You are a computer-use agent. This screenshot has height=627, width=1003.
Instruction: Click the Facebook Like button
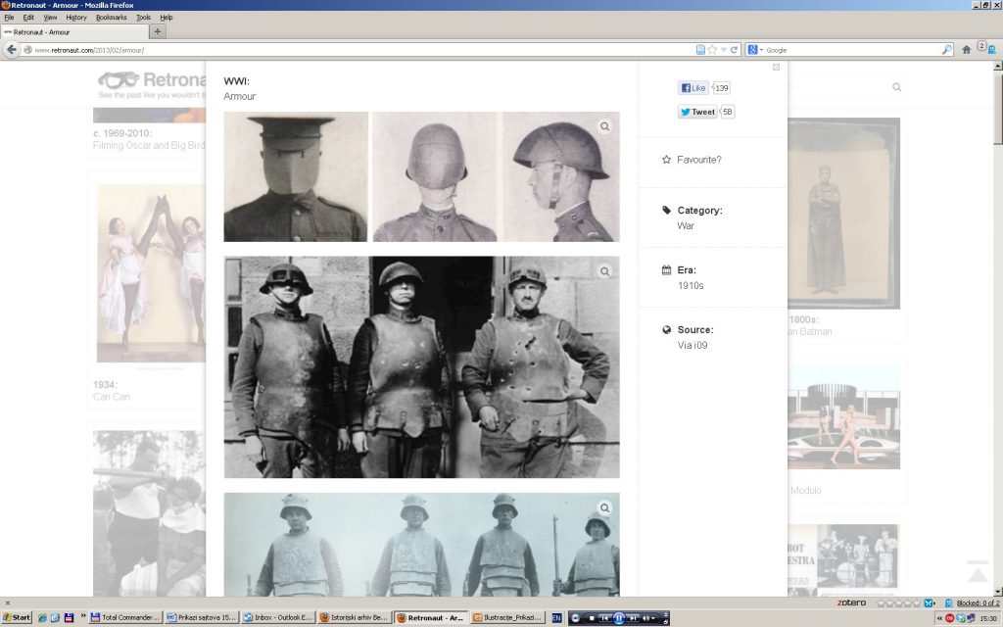(x=693, y=88)
